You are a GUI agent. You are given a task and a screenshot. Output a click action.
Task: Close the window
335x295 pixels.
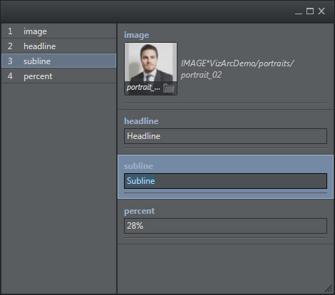point(321,11)
